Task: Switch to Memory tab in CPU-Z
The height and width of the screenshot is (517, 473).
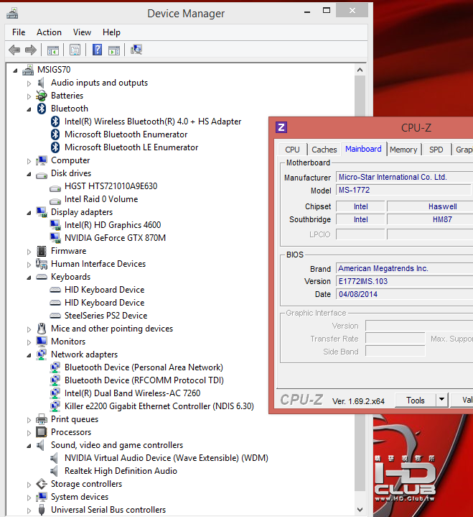Action: 403,150
